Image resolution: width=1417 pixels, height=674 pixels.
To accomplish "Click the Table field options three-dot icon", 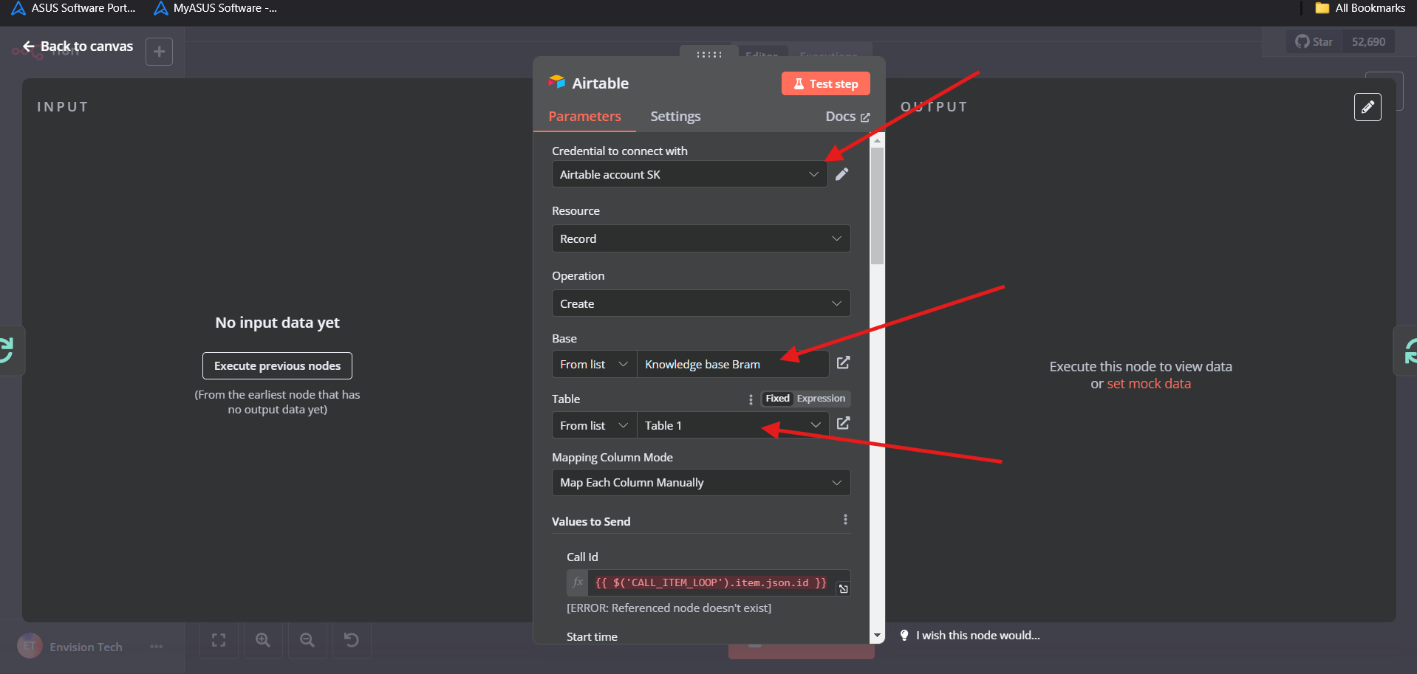I will click(751, 399).
